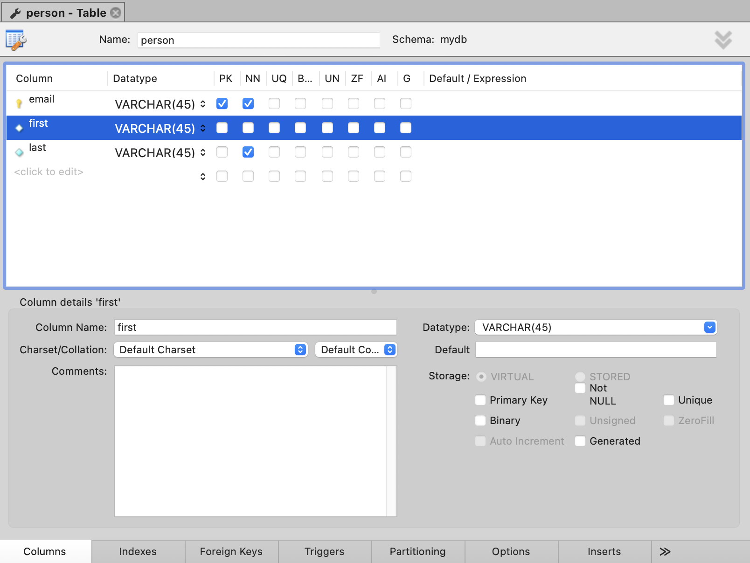Check PK checkbox in empty new row
This screenshot has height=563, width=750.
tap(222, 176)
